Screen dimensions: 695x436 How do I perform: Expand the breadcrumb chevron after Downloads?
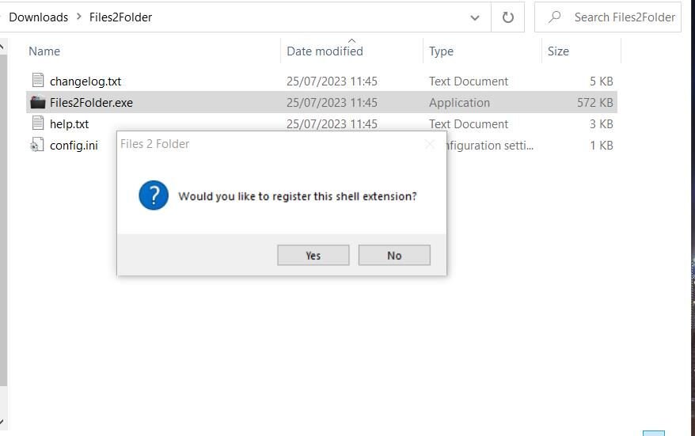pos(79,17)
